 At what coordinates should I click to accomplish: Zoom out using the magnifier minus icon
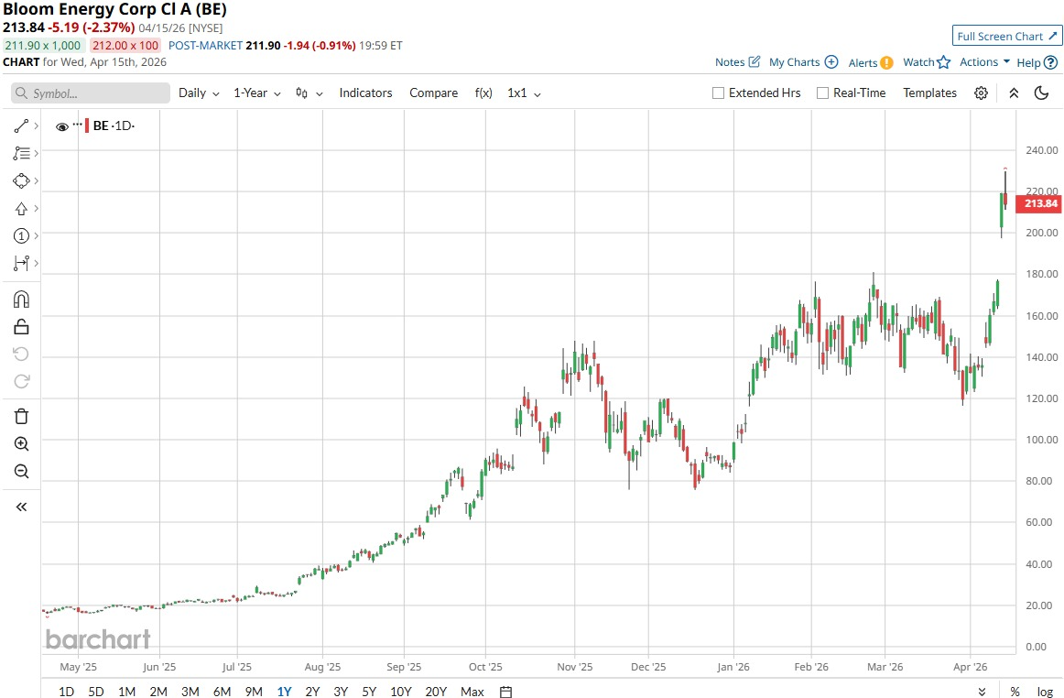click(22, 472)
